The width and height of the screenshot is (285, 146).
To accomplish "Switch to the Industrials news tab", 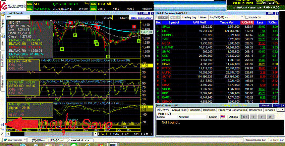I will 209,110.
